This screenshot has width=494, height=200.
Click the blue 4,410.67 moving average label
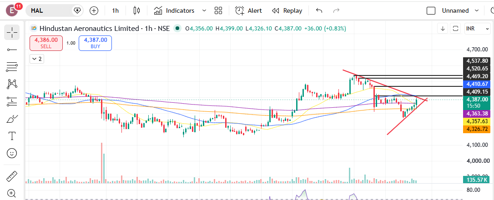[x=477, y=84]
